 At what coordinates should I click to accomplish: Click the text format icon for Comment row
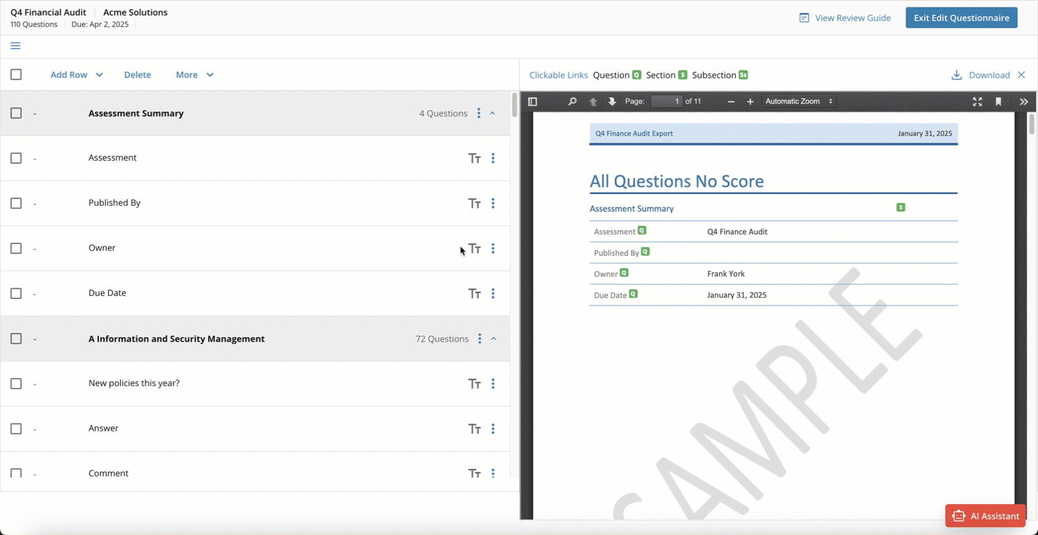click(475, 473)
